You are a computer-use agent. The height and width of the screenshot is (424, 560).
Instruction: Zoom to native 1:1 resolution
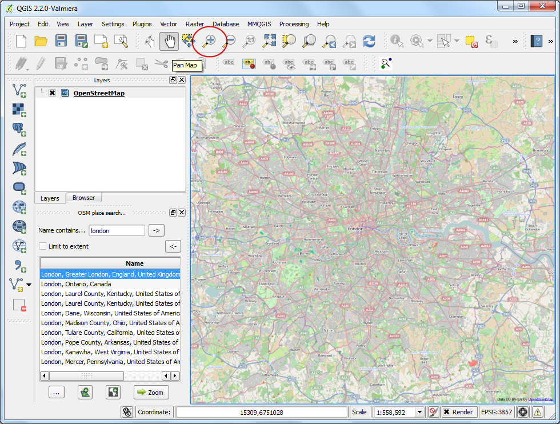[x=249, y=41]
